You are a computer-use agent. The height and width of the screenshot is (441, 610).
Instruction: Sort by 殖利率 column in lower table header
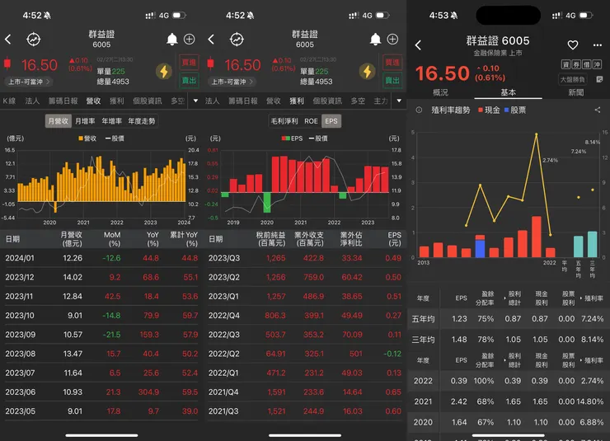coord(592,360)
